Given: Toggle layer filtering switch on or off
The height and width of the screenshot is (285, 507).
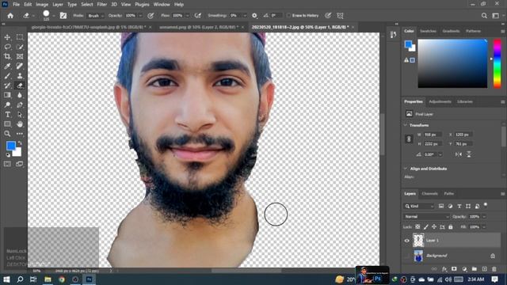Looking at the screenshot, I should (486, 205).
